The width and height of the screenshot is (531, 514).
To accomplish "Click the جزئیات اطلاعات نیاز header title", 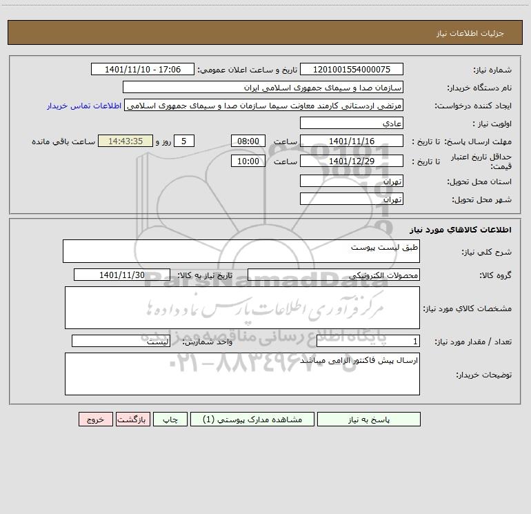I will click(470, 33).
